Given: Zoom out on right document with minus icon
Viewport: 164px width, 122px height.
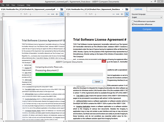Looking at the screenshot, I should [113, 14].
